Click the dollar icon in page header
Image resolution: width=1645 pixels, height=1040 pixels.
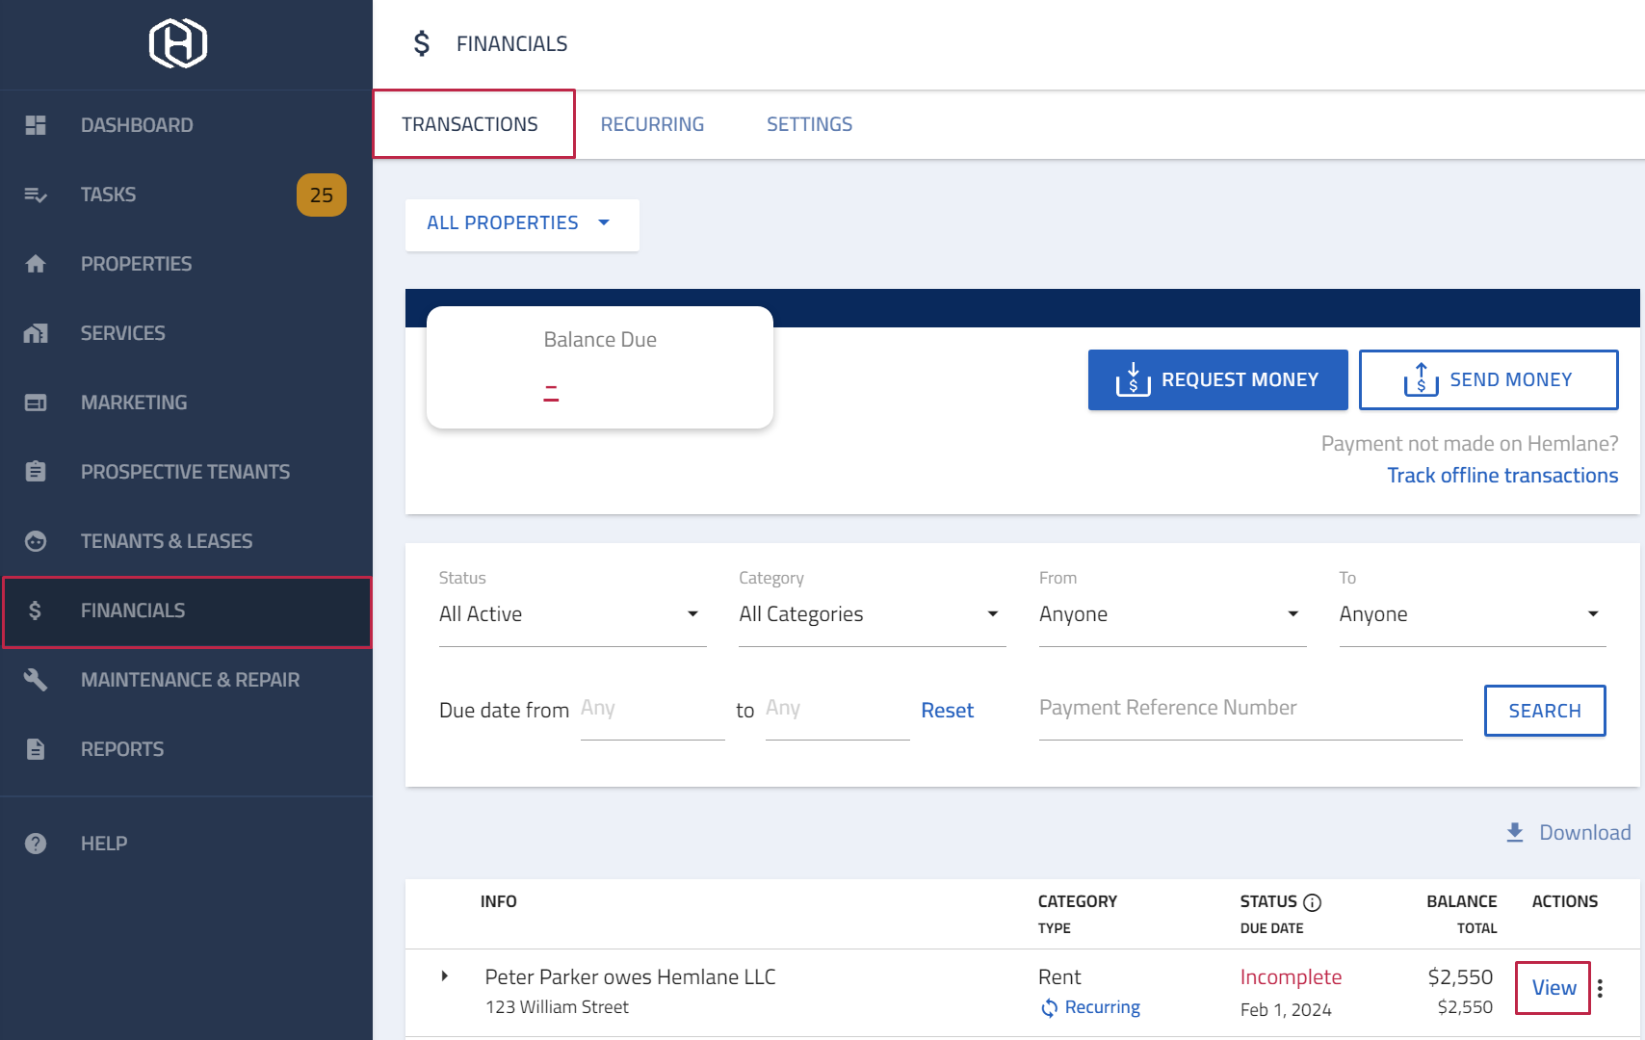click(422, 43)
